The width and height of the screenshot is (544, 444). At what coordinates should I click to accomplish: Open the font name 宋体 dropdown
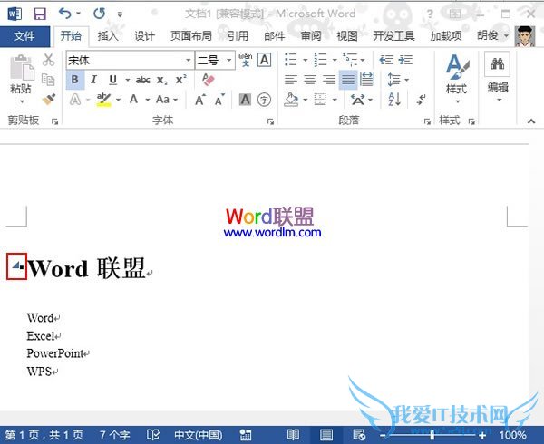188,60
